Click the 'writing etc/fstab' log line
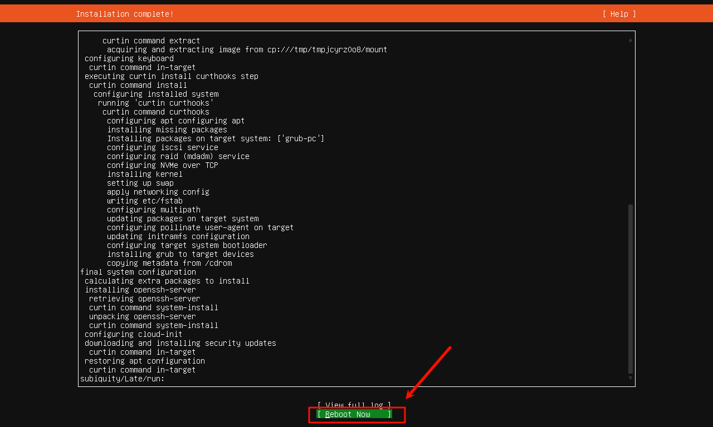 (x=145, y=201)
